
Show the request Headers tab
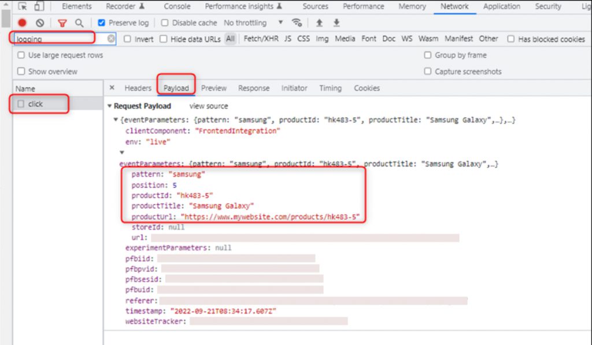(138, 88)
